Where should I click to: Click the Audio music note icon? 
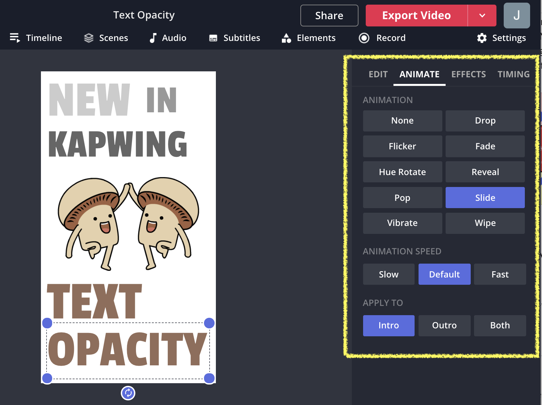pos(153,38)
